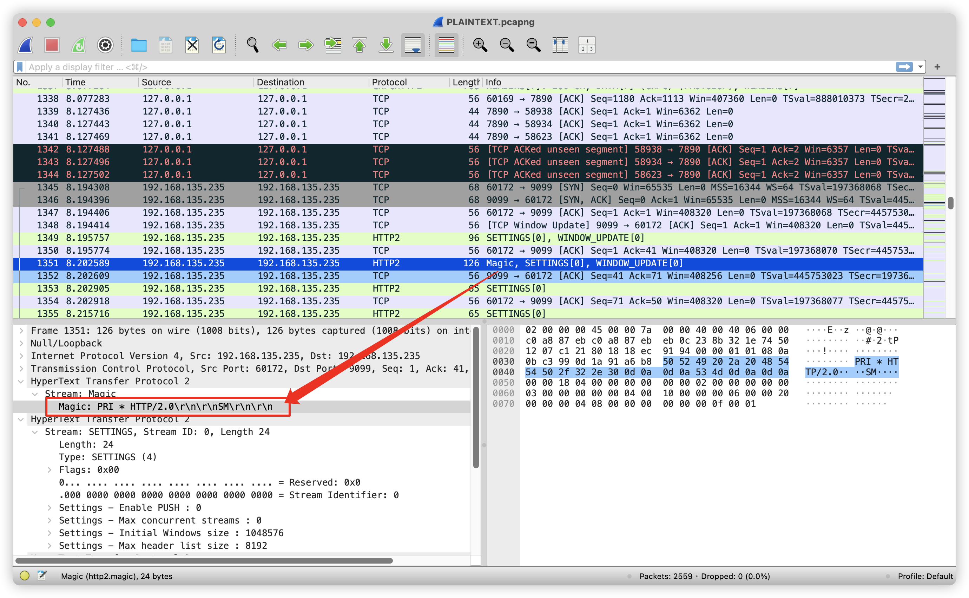
Task: Click the green restart capture icon
Action: click(x=78, y=45)
